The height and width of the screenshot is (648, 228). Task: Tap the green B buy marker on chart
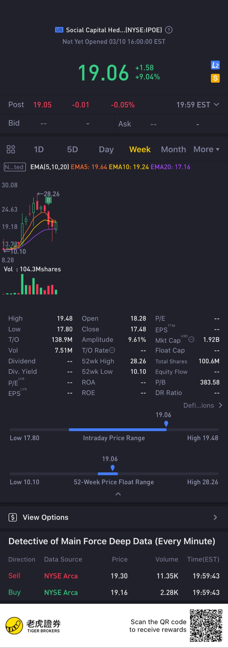point(48,200)
